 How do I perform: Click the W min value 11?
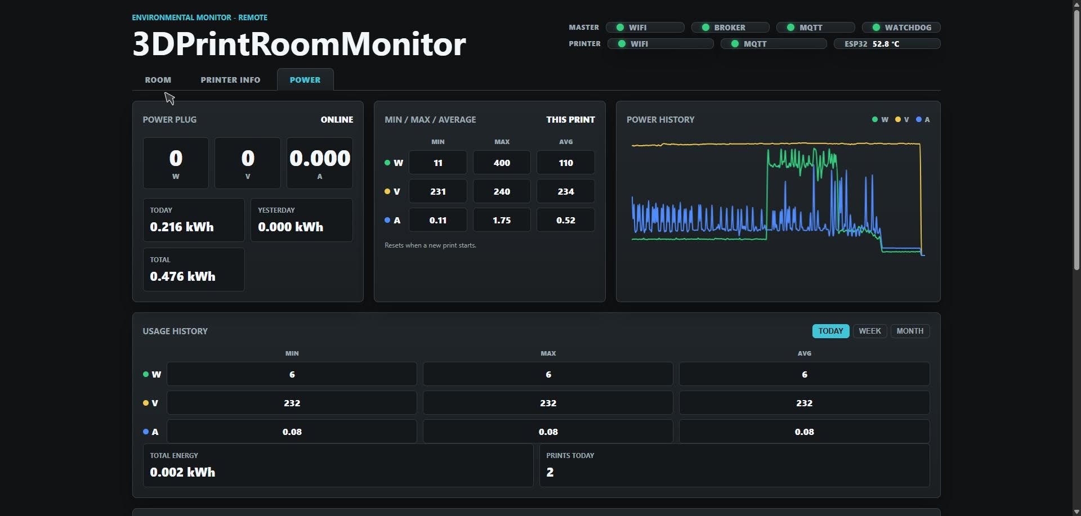438,163
